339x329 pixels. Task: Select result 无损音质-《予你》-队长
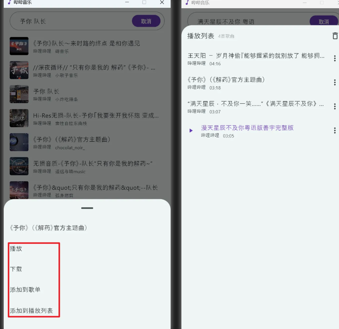pyautogui.click(x=93, y=163)
